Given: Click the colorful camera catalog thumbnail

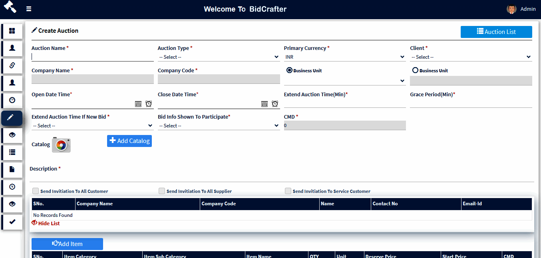Looking at the screenshot, I should pyautogui.click(x=62, y=145).
